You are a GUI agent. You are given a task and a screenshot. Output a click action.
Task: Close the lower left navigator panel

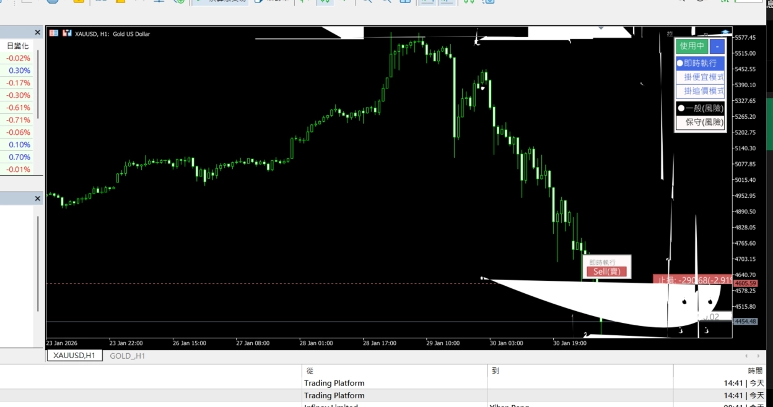coord(37,199)
